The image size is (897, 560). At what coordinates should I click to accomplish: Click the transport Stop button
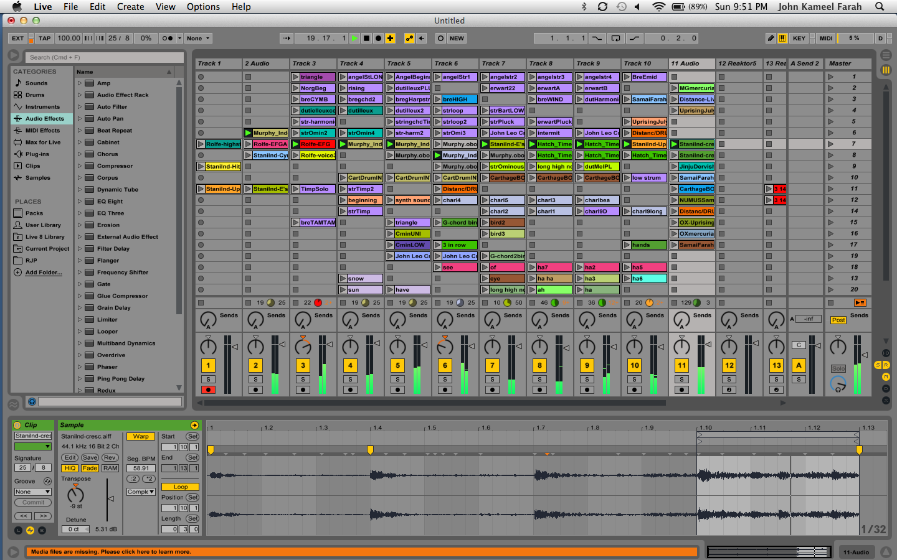(366, 38)
